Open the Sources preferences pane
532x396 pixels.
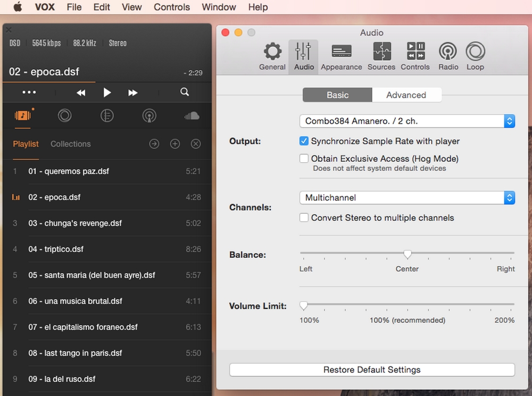(x=381, y=57)
